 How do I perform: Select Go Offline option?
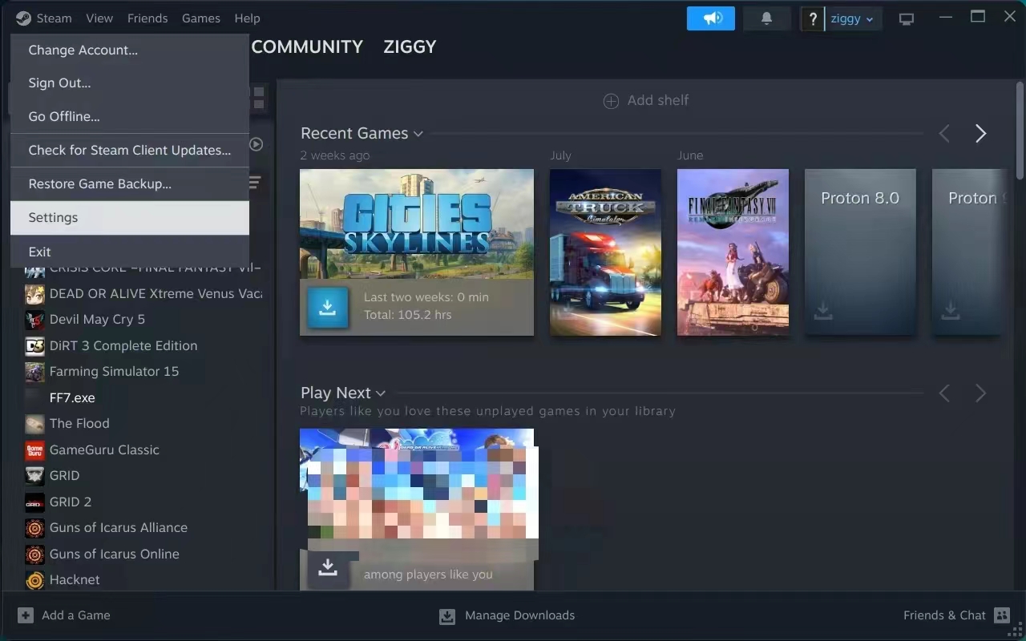tap(130, 116)
